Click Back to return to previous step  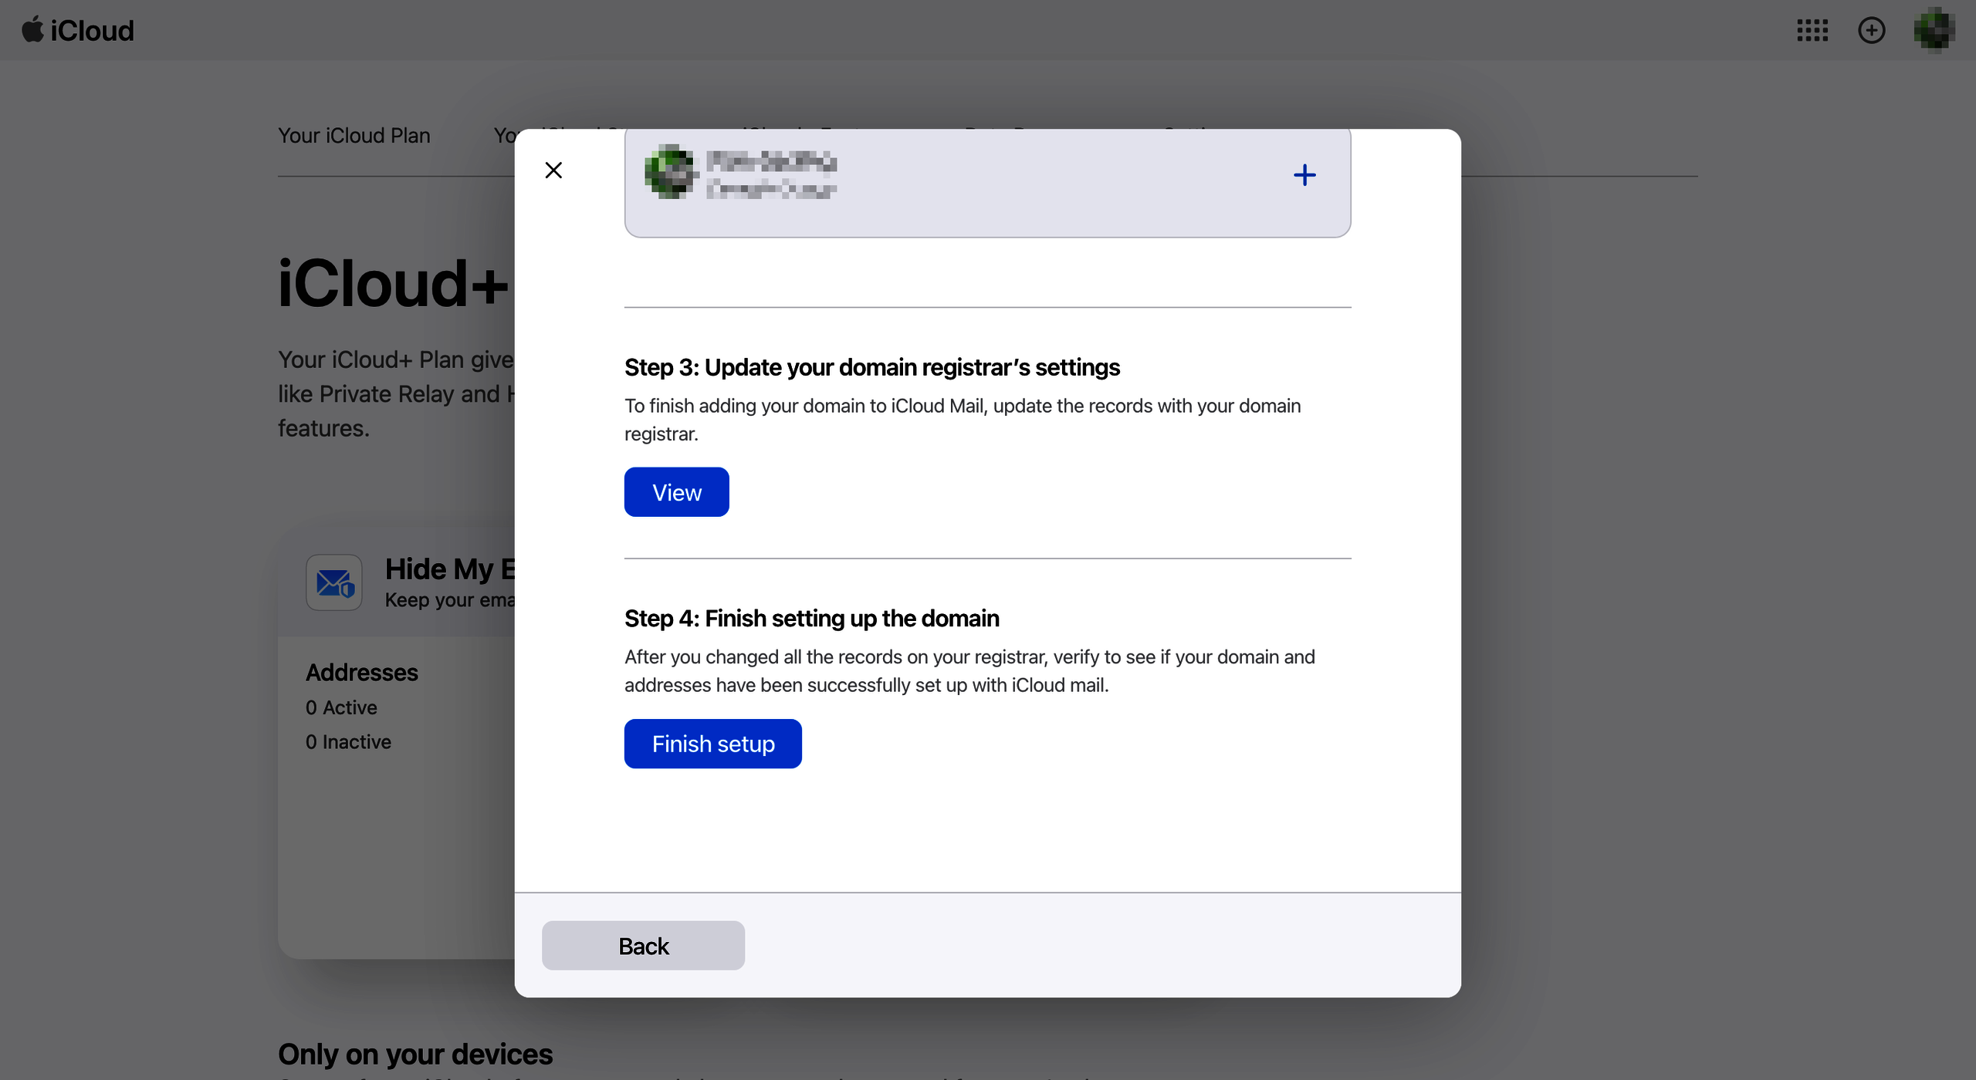tap(642, 945)
